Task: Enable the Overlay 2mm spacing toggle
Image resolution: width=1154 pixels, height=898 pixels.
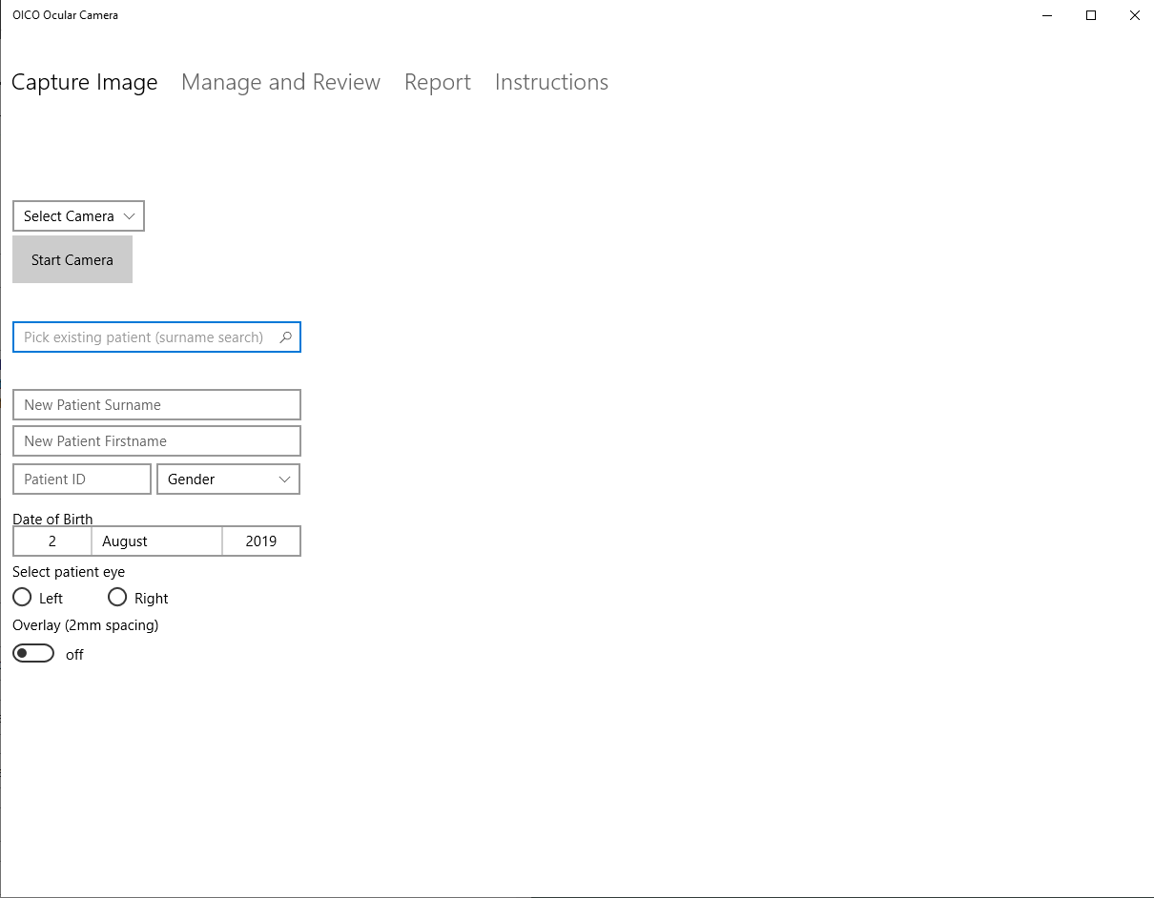Action: 33,653
